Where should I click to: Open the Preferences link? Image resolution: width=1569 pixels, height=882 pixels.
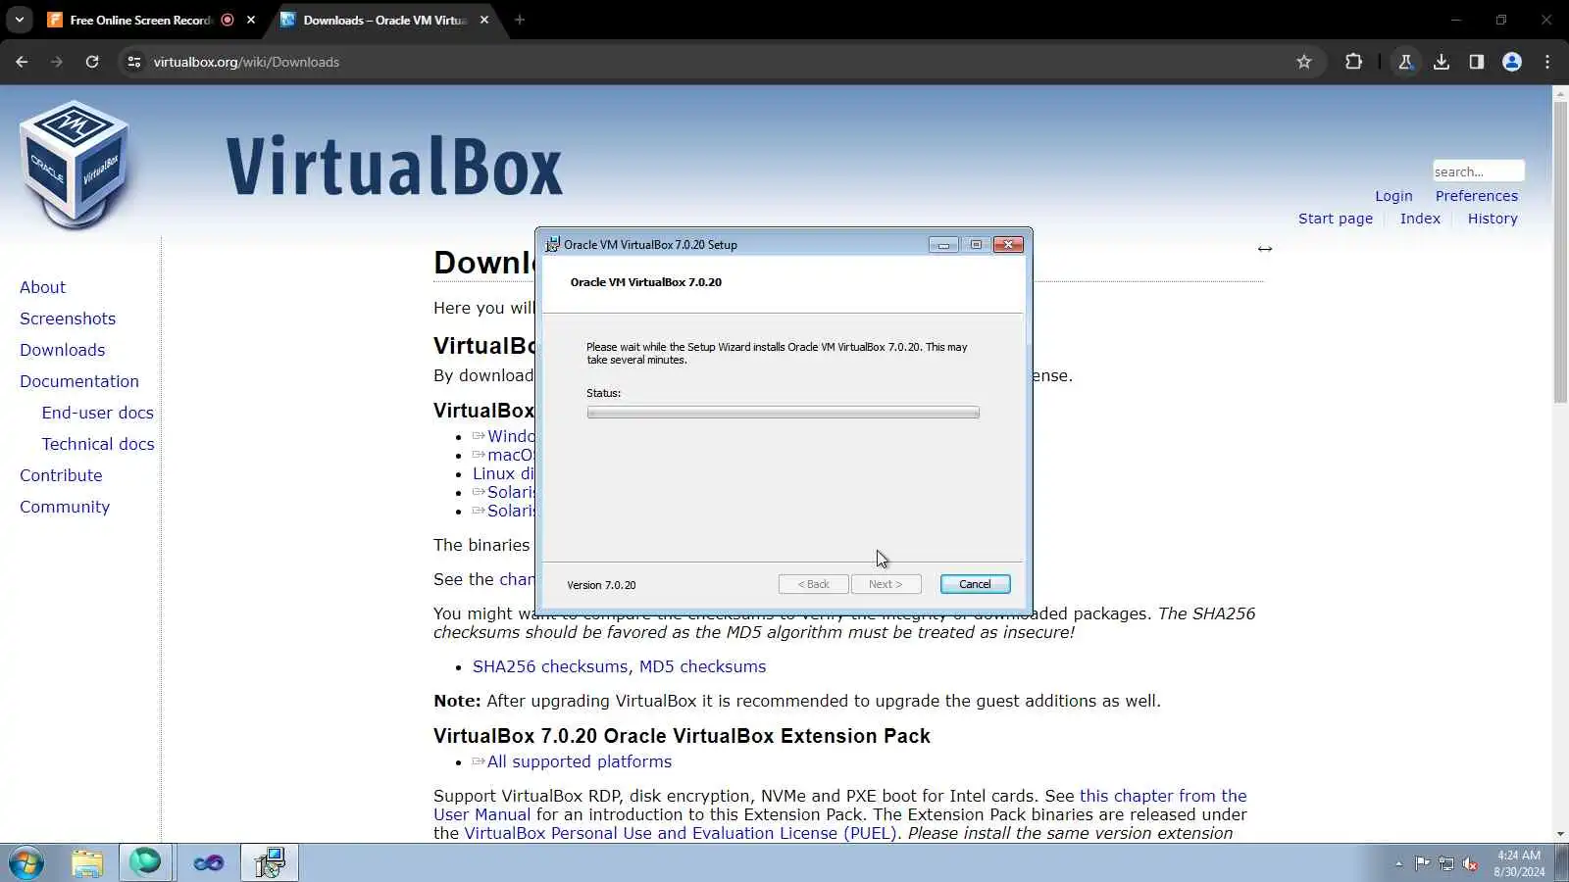tap(1477, 196)
